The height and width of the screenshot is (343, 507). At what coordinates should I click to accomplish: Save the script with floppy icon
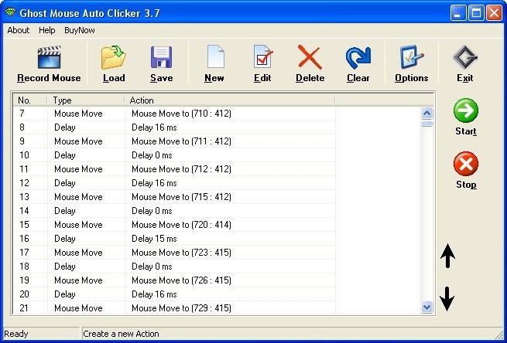point(161,64)
